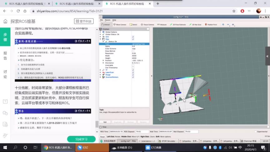Image resolution: width=270 pixels, height=152 pixels.
Task: Click the question mark help sidebar icon
Action: point(5,101)
